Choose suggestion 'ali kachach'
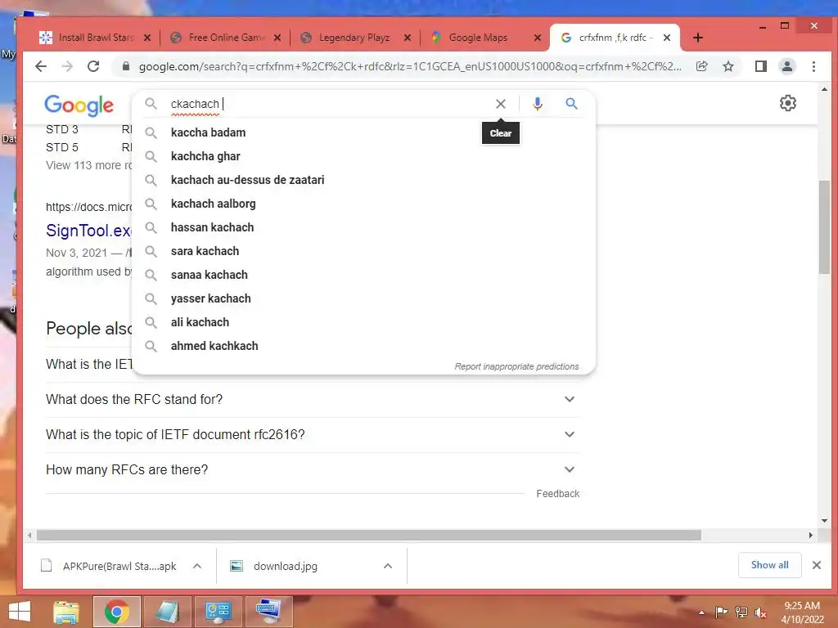 coord(363,322)
